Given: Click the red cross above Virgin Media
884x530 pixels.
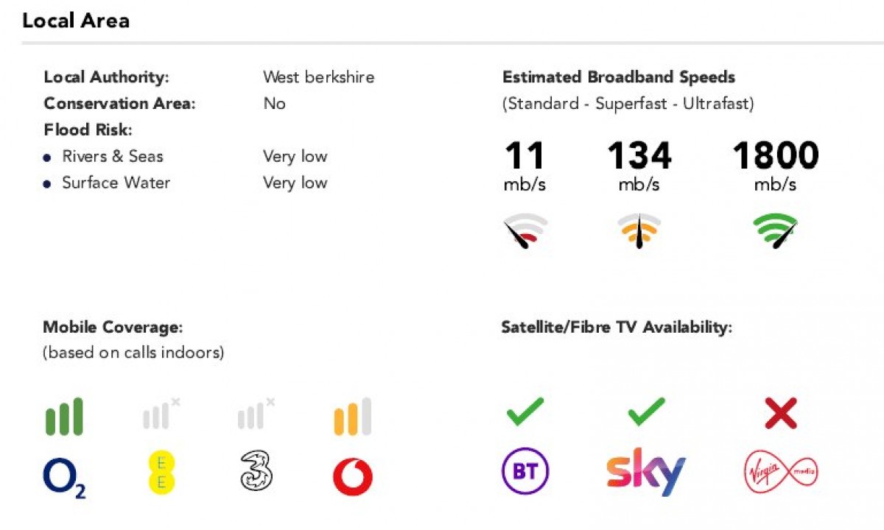Looking at the screenshot, I should pos(780,414).
